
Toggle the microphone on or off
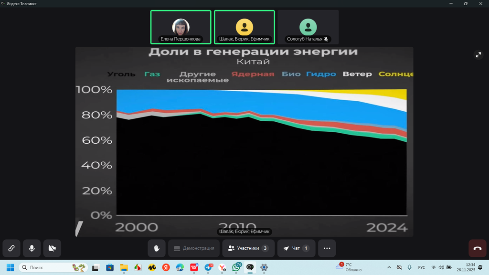32,248
